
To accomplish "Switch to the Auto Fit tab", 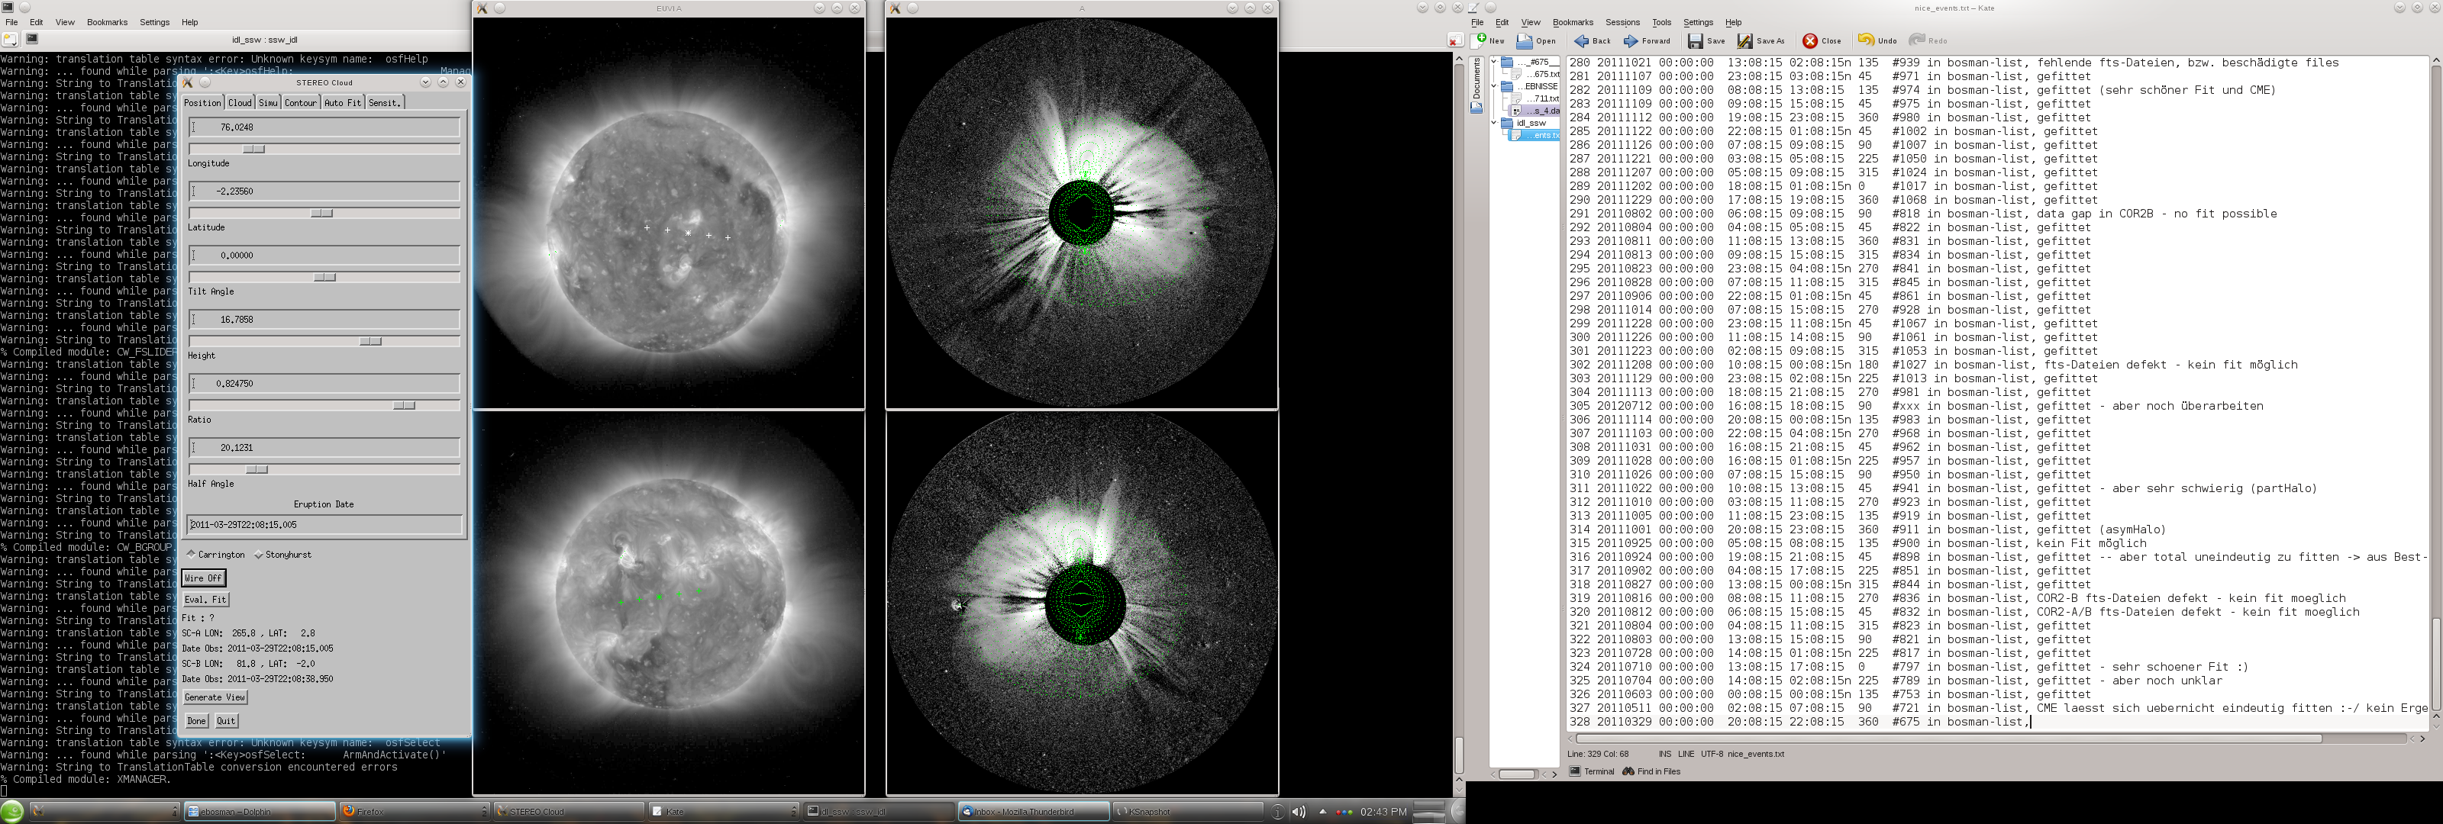I will [x=342, y=102].
